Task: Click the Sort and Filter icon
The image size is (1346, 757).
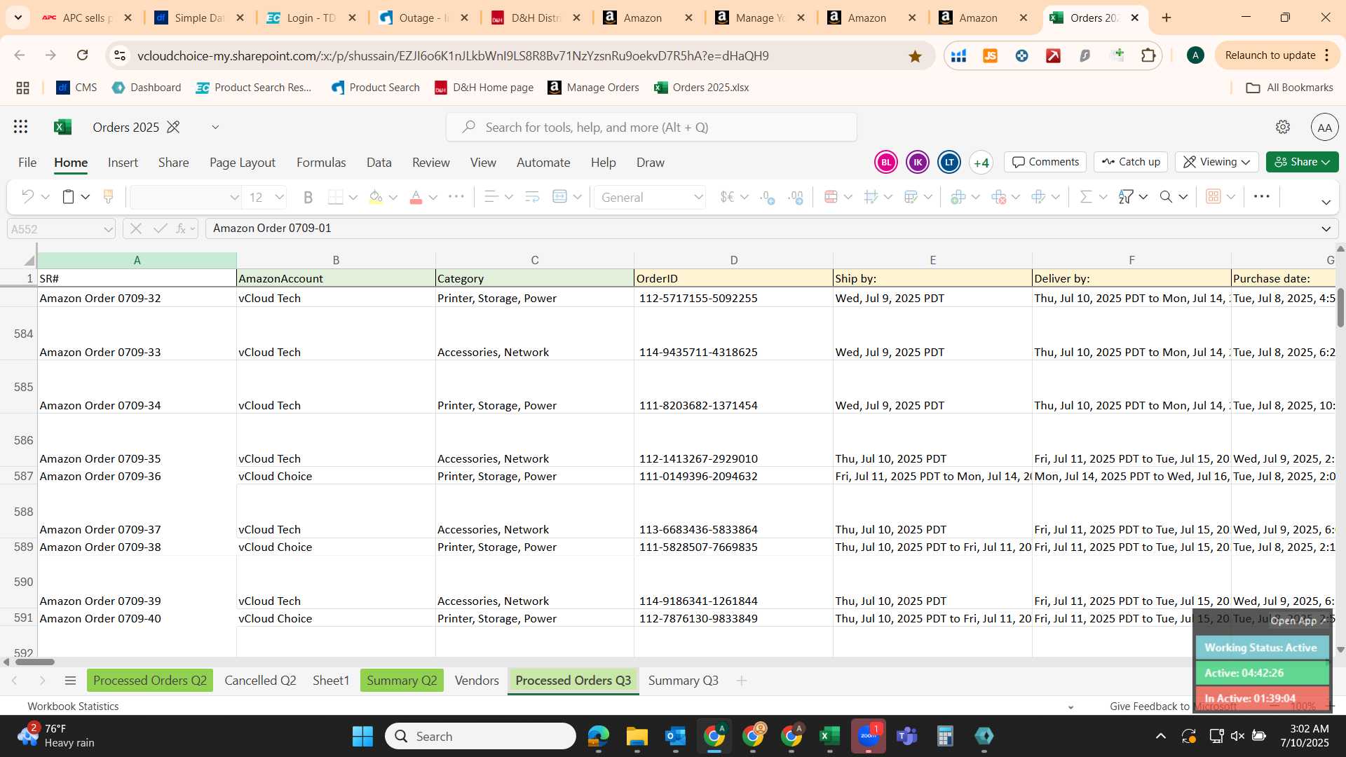Action: pyautogui.click(x=1126, y=197)
